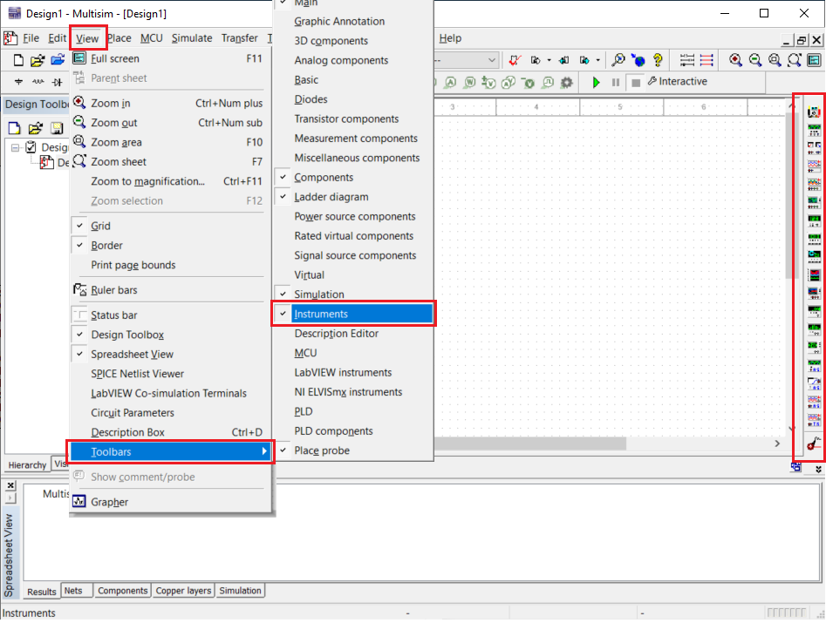Enable the Status bar option

coord(113,315)
